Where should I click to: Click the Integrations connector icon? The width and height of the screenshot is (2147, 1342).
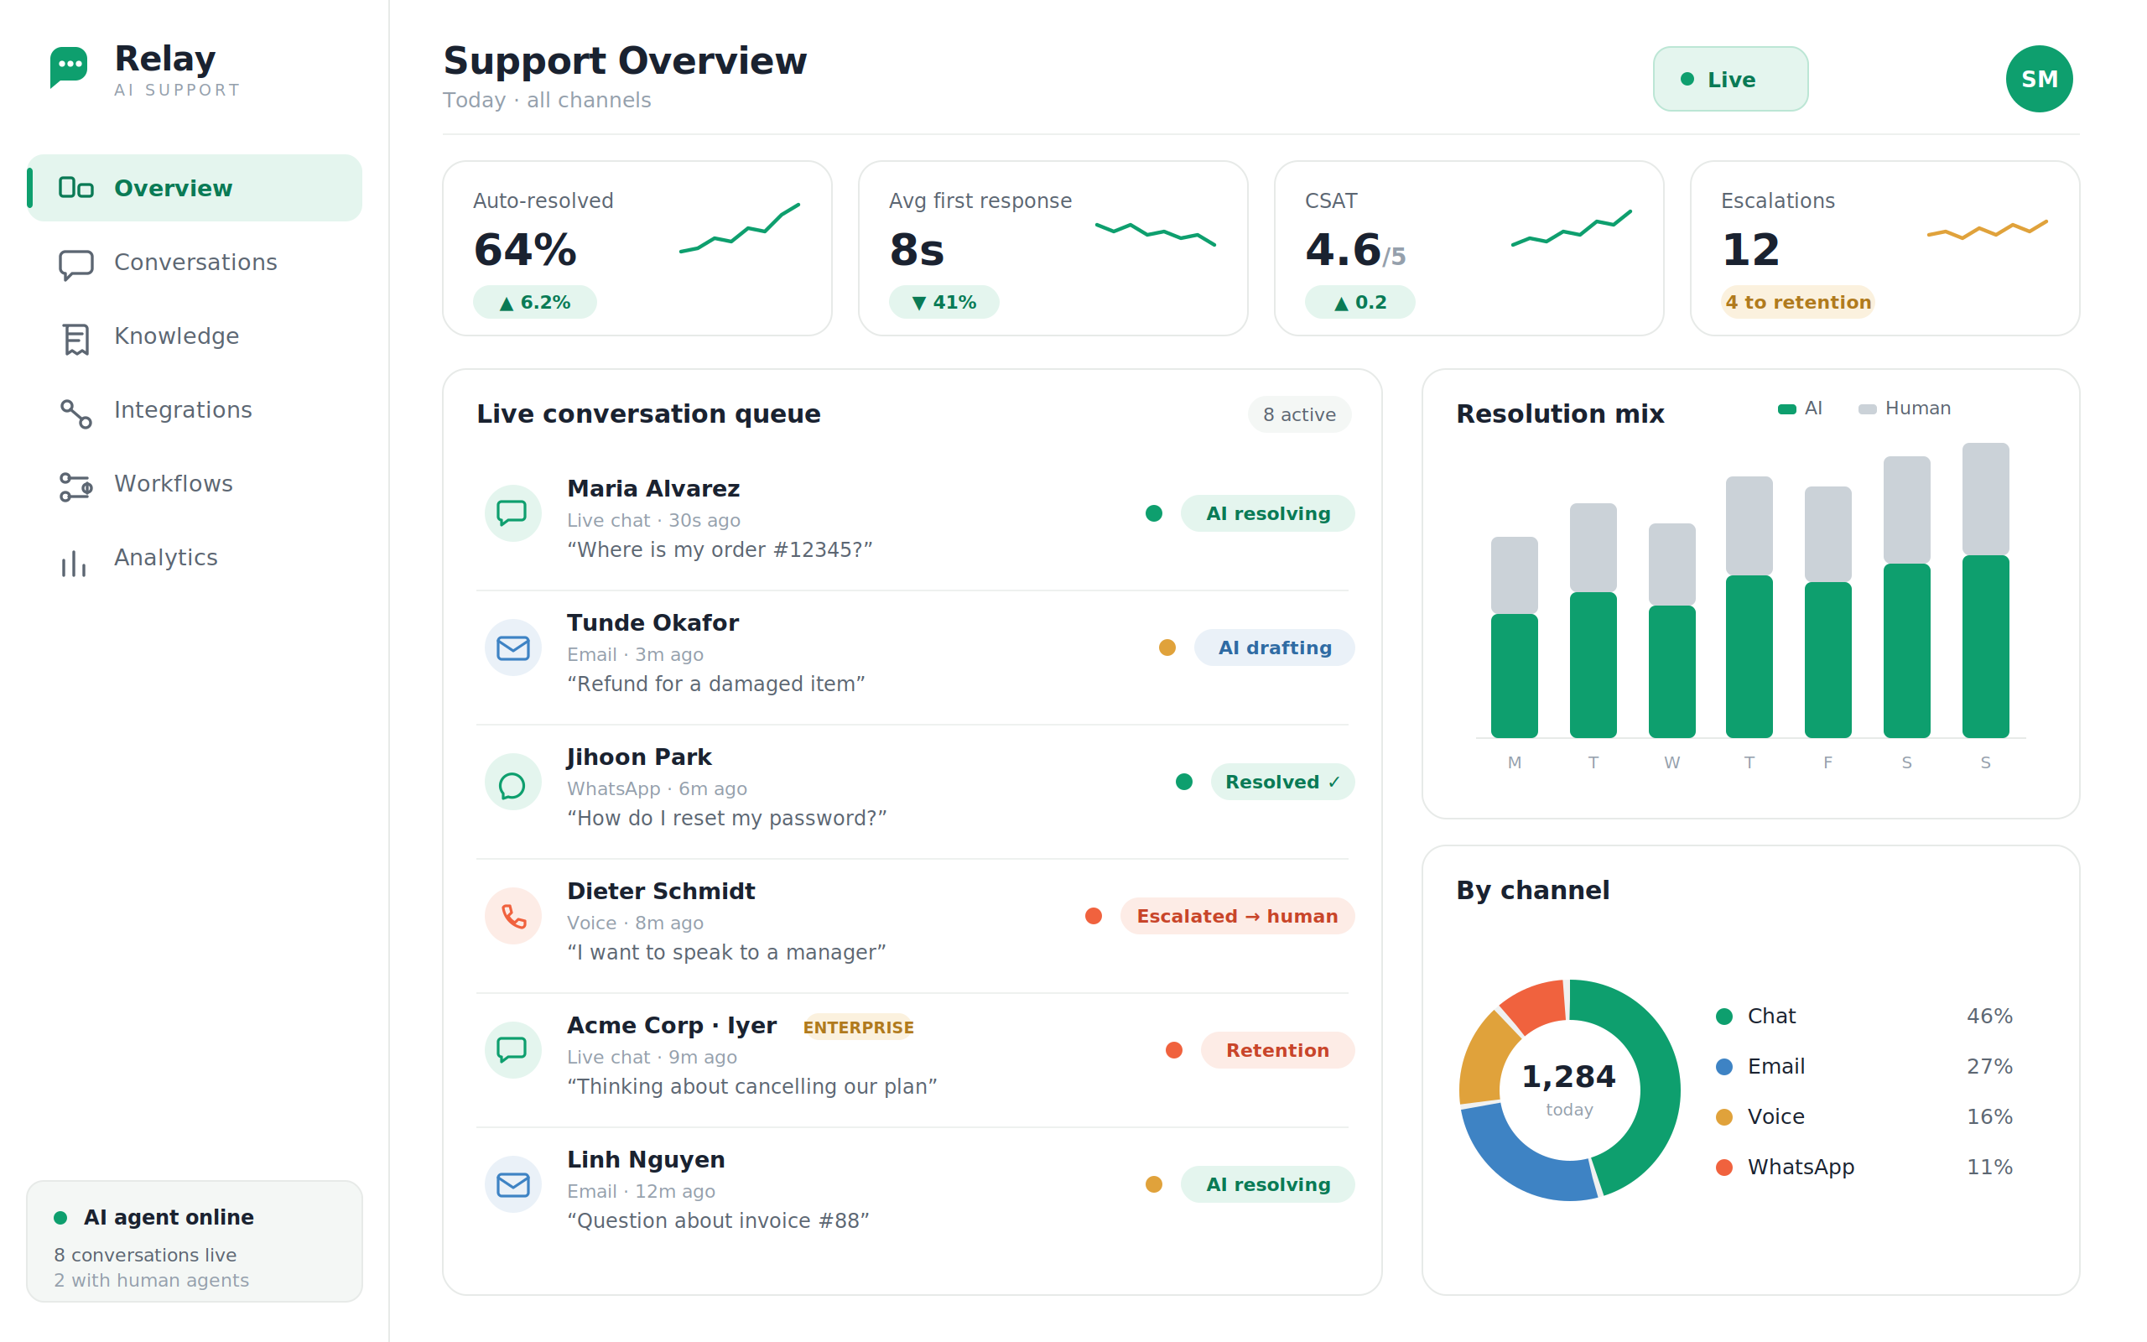[x=75, y=414]
